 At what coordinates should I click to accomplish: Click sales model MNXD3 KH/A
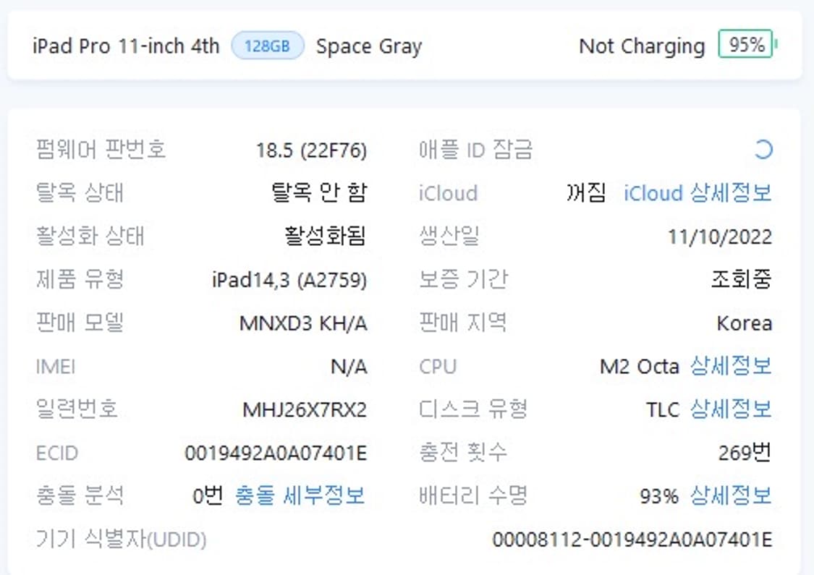pos(303,323)
